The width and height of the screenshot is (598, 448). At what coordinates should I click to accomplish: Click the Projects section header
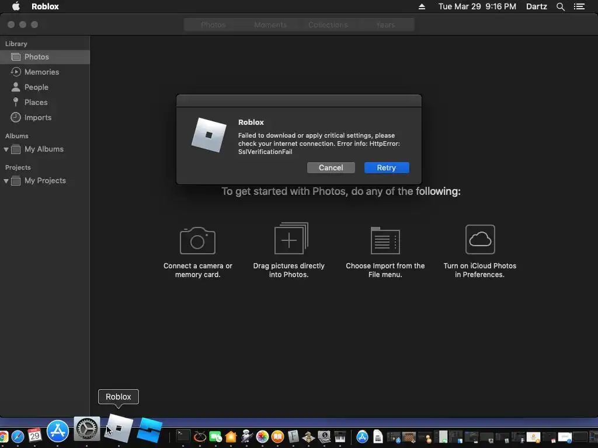tap(18, 167)
